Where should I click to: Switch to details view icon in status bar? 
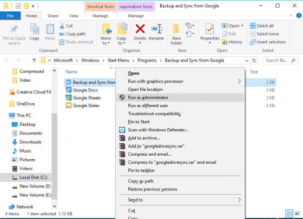(x=289, y=214)
